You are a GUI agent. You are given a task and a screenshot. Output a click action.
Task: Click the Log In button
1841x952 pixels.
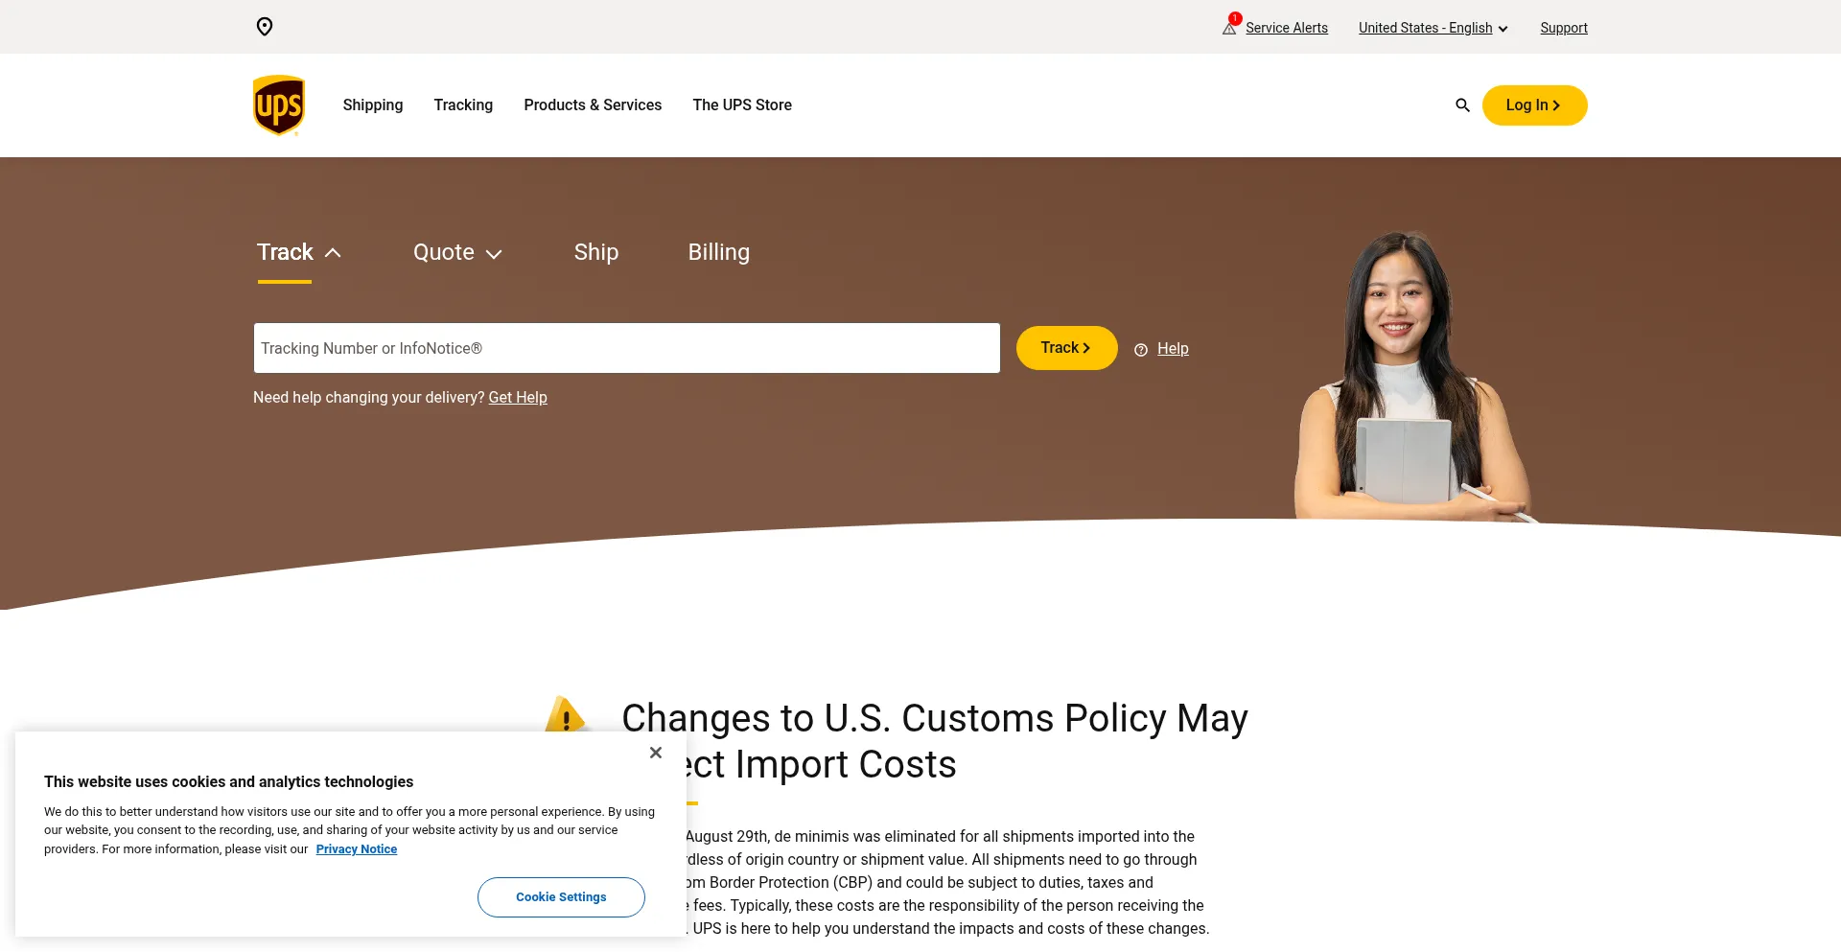[x=1534, y=105]
